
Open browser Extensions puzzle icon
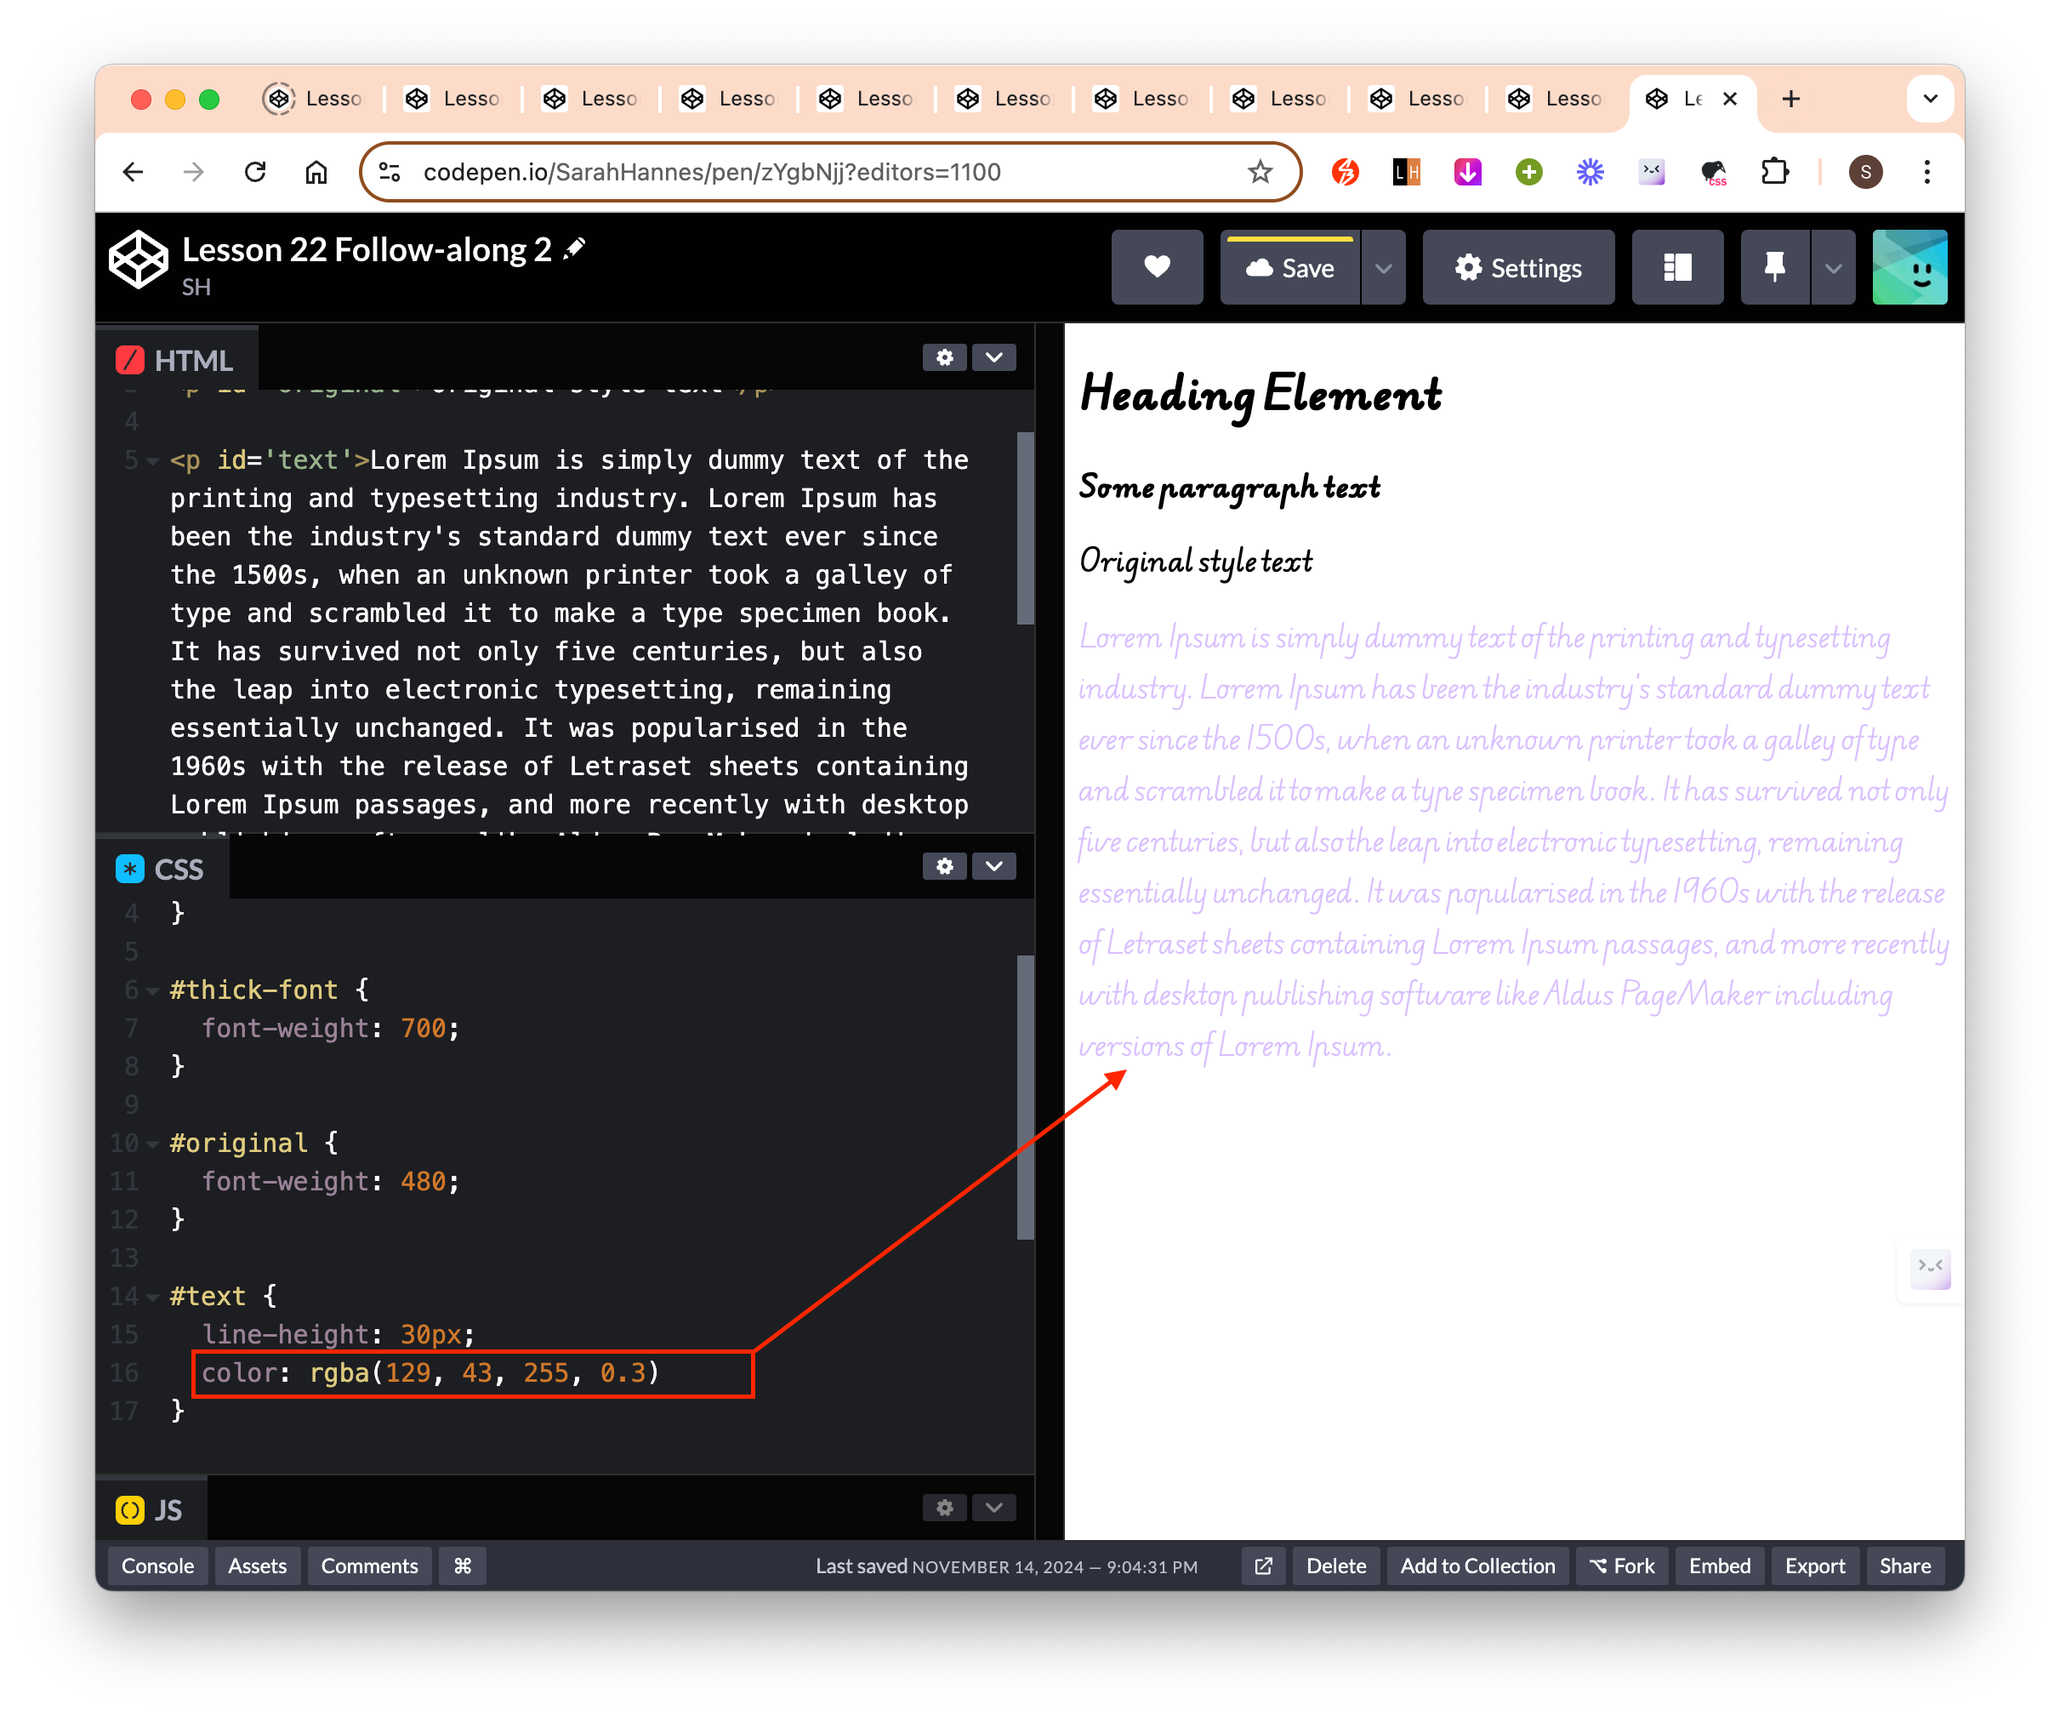coord(1774,173)
